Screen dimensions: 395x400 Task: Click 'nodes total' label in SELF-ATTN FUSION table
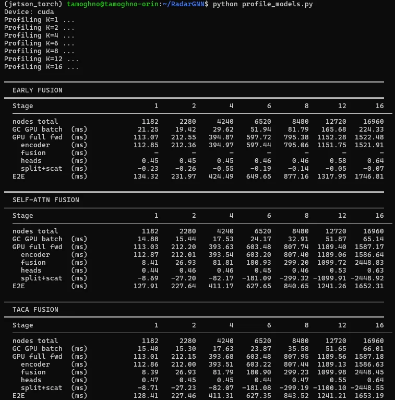coord(35,231)
